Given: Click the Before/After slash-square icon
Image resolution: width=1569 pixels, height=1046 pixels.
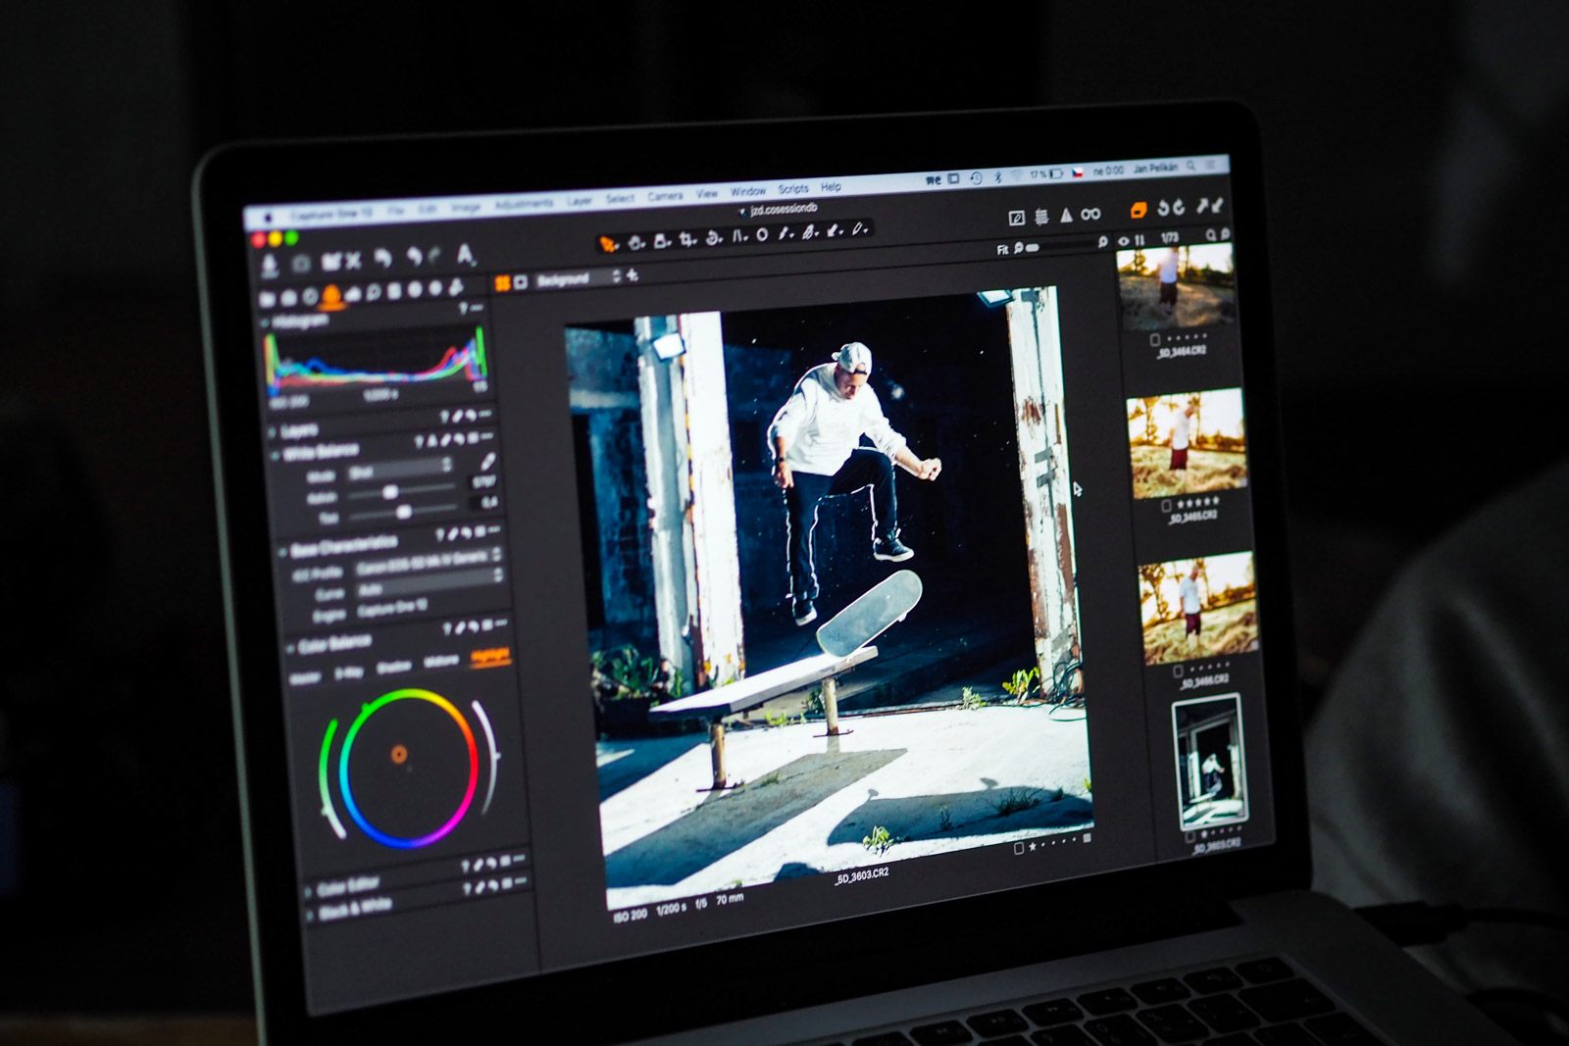Looking at the screenshot, I should pos(1017,218).
